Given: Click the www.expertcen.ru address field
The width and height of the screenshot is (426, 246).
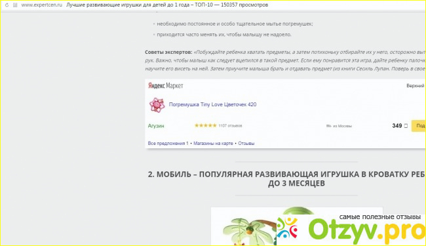Looking at the screenshot, I should tap(41, 5).
